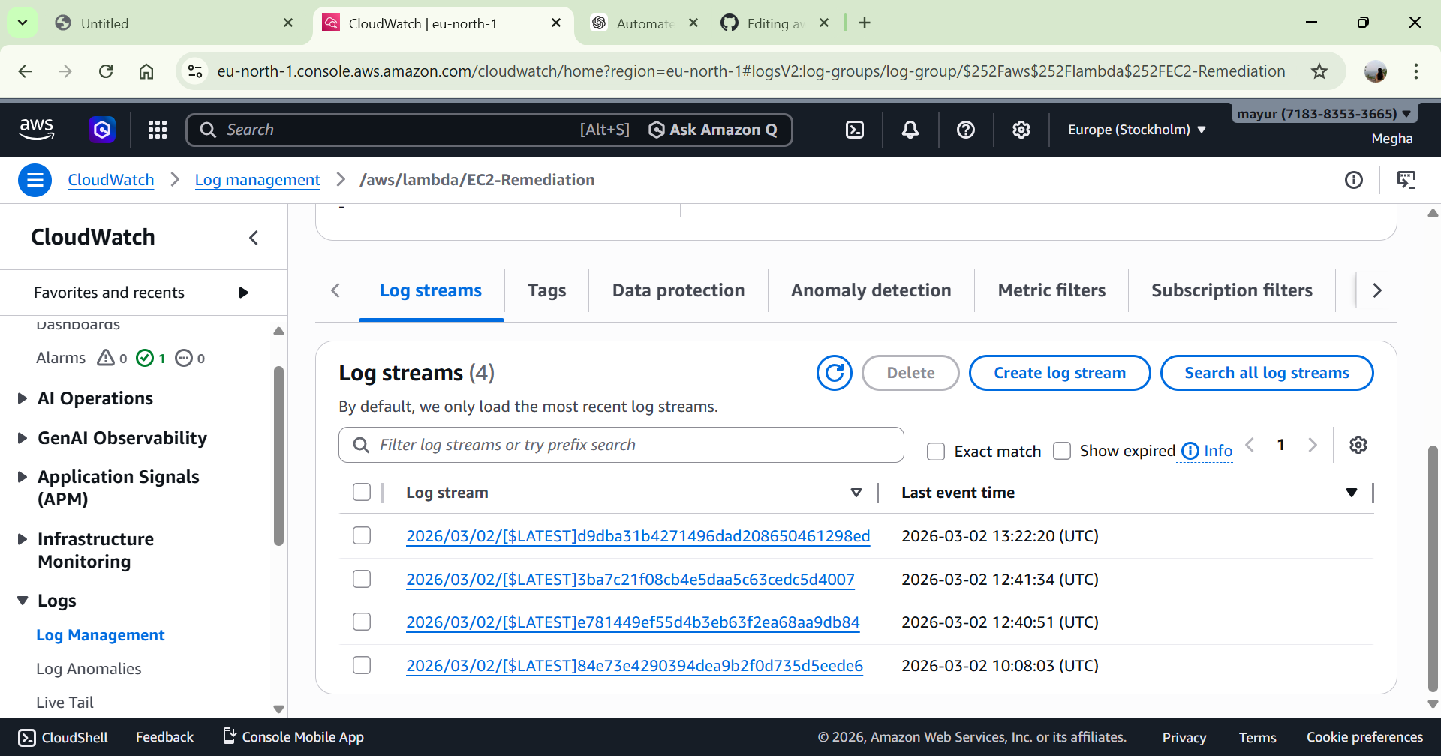Reload the browser page
The width and height of the screenshot is (1441, 756).
pos(106,71)
